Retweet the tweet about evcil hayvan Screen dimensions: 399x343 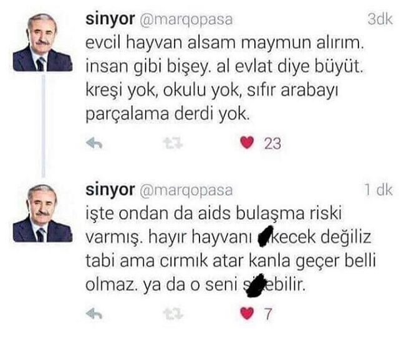tap(173, 143)
